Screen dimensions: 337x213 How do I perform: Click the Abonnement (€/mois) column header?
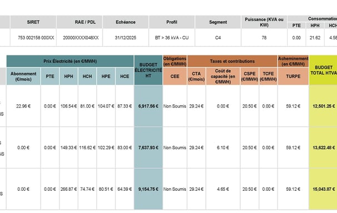click(x=23, y=77)
